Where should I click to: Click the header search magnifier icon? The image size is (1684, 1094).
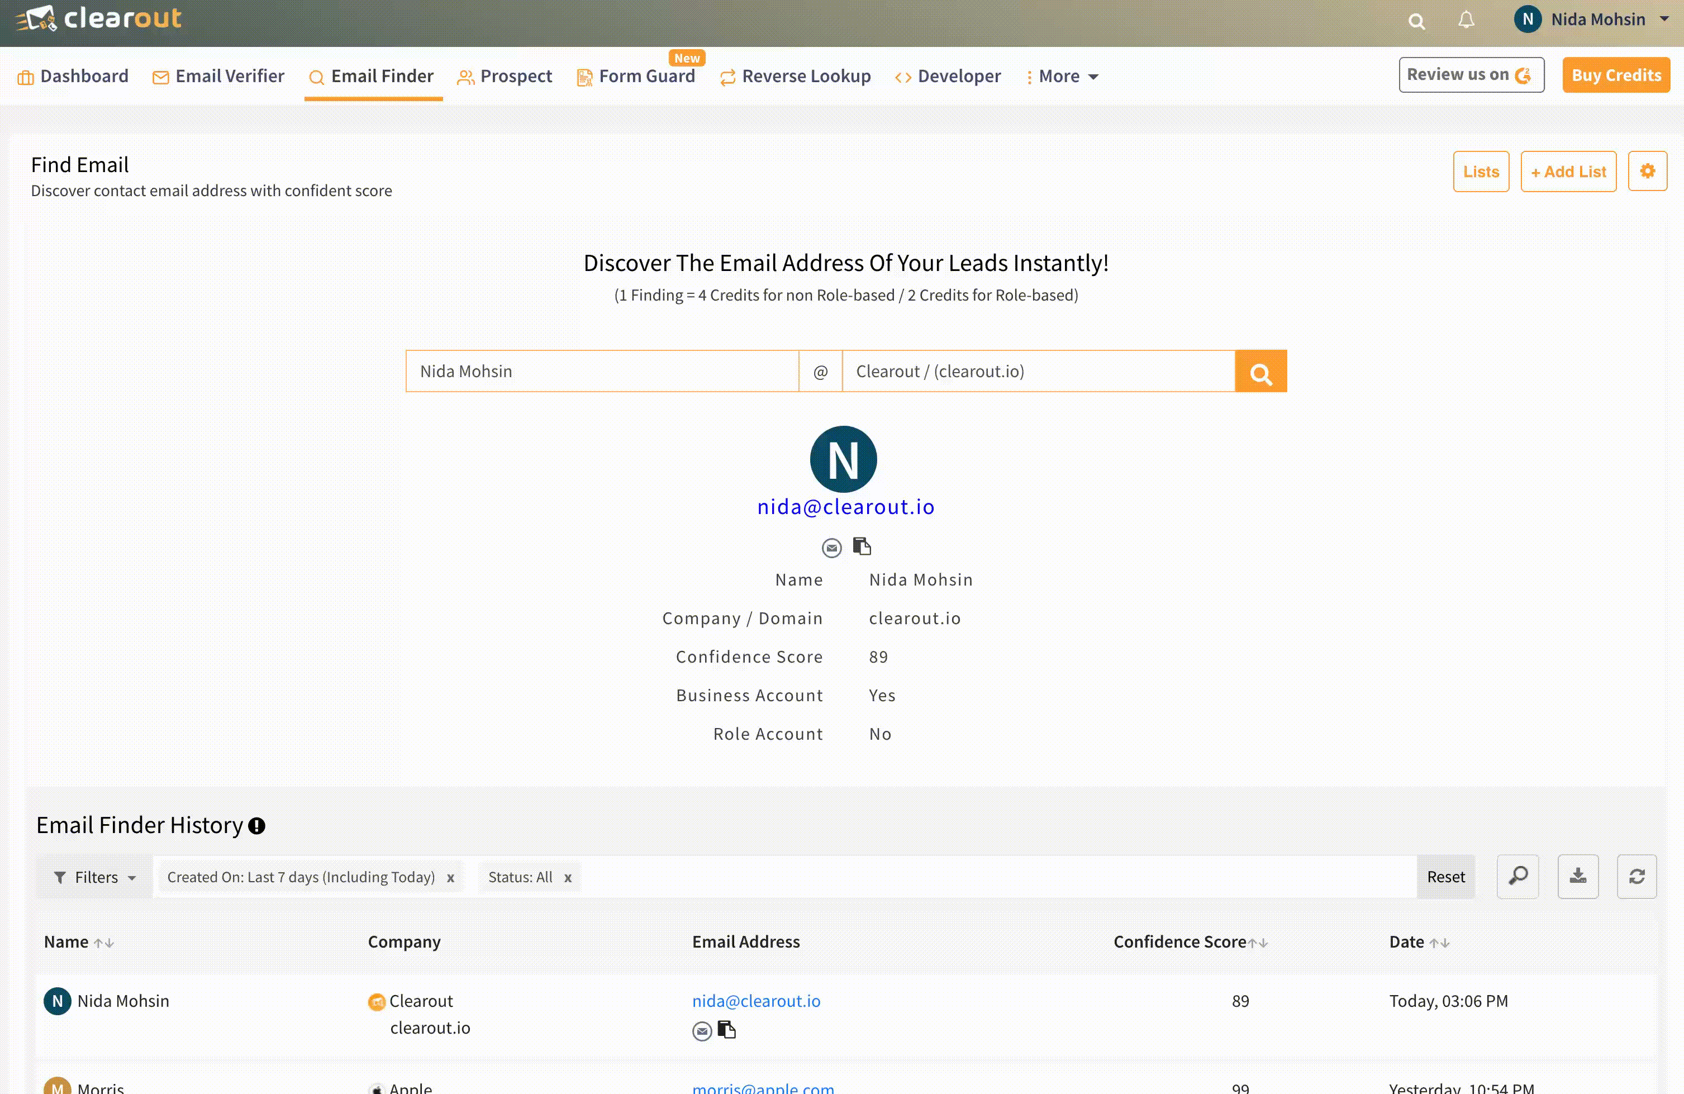click(1416, 21)
